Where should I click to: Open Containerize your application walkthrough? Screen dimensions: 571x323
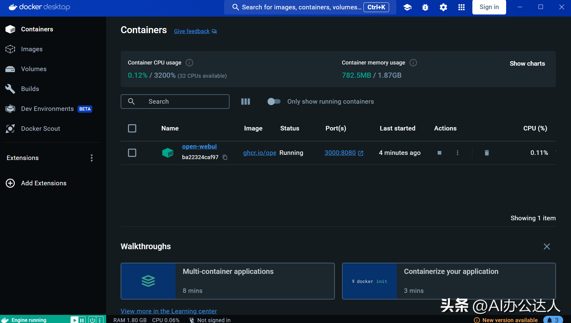[449, 281]
